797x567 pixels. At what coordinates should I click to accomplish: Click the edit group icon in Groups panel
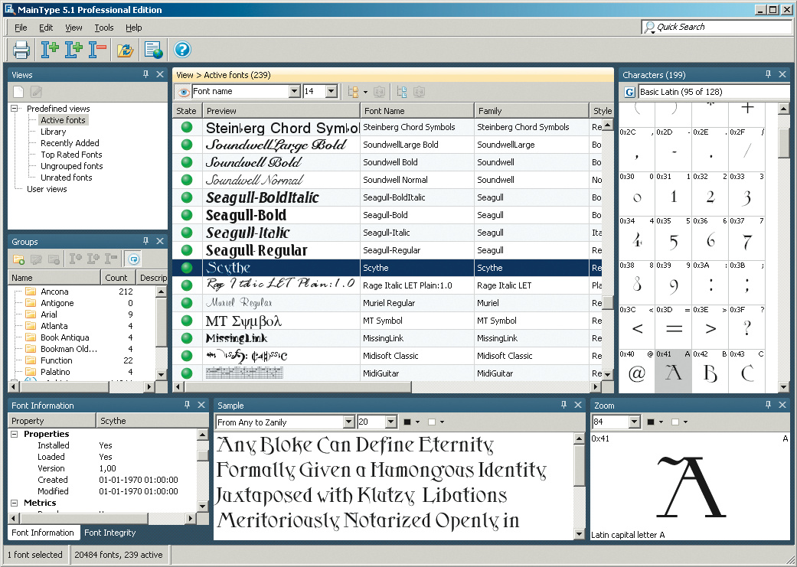[x=36, y=259]
